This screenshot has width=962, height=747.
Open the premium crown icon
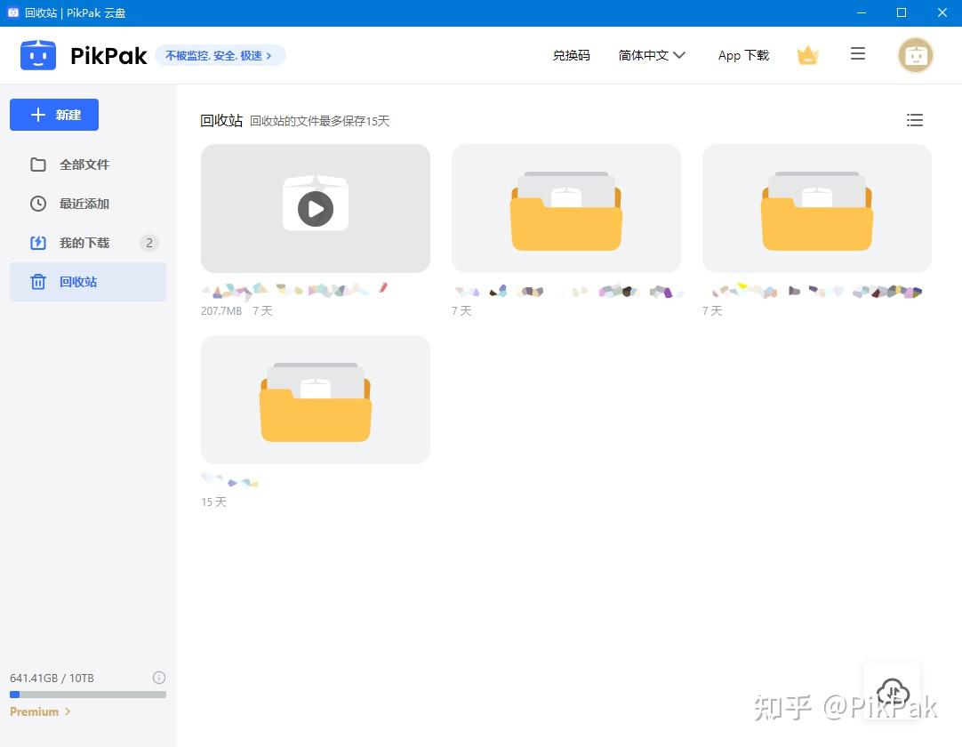(x=807, y=54)
